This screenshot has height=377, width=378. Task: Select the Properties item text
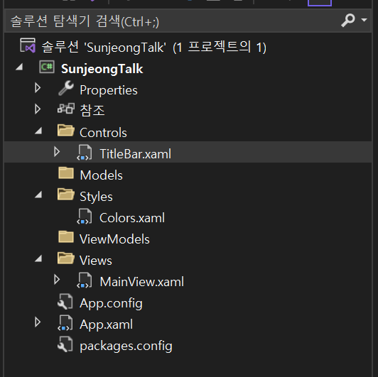tap(109, 90)
